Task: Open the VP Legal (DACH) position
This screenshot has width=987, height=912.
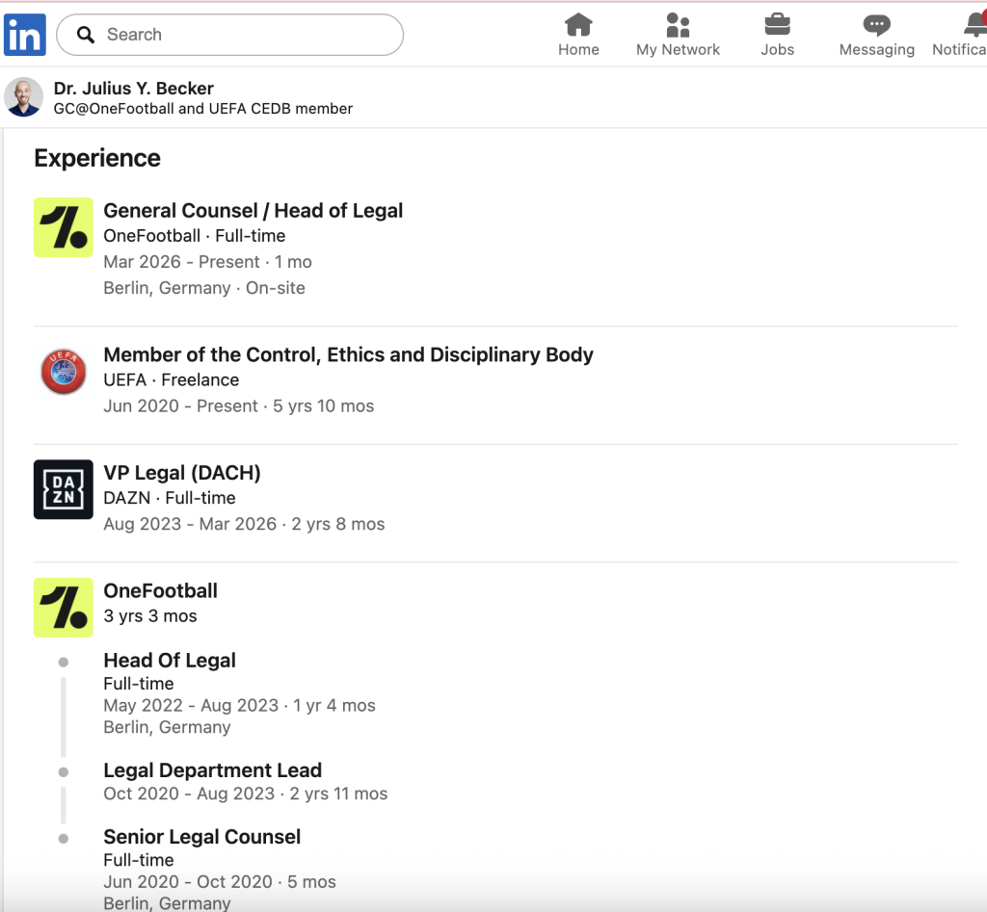Action: [182, 473]
